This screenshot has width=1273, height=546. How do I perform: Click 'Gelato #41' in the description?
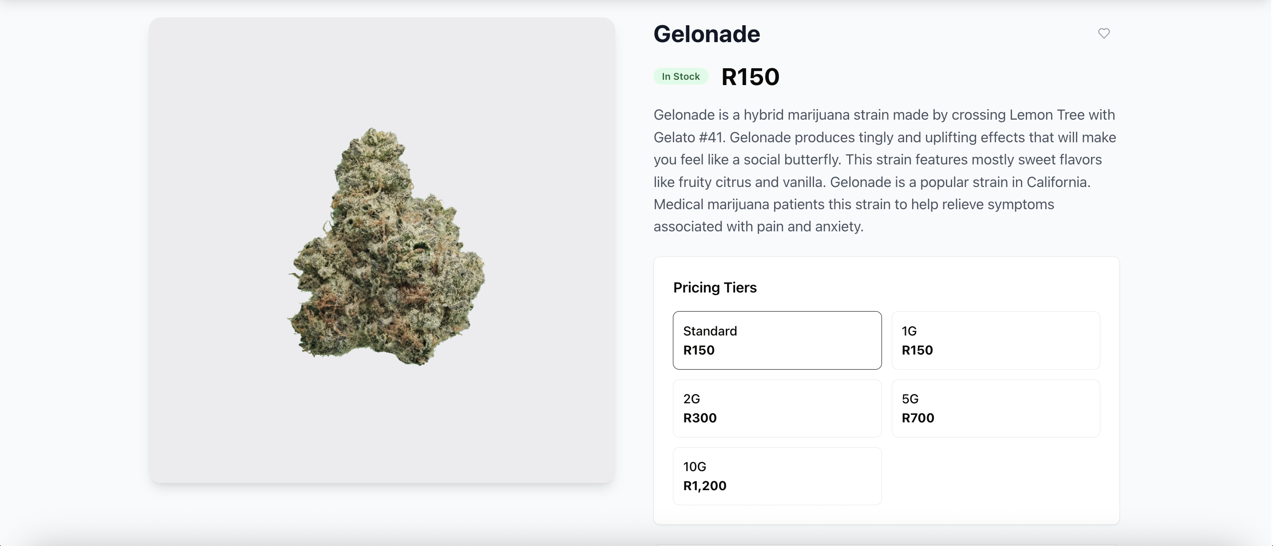pos(689,137)
